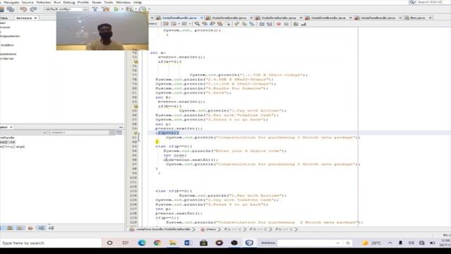The image size is (451, 254).
Task: Run the project with the green arrow
Action: point(116,9)
